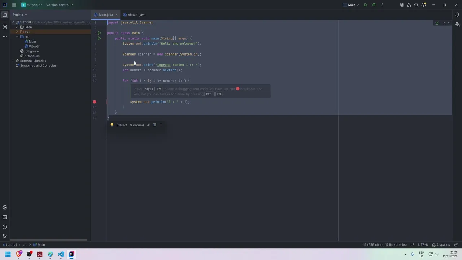Run the Main configuration
The width and height of the screenshot is (462, 260).
click(x=366, y=5)
